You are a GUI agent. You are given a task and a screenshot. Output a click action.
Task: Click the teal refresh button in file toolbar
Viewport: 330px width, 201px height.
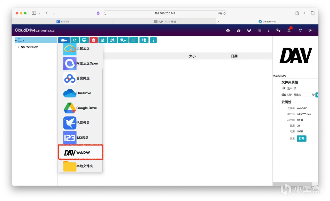click(75, 40)
